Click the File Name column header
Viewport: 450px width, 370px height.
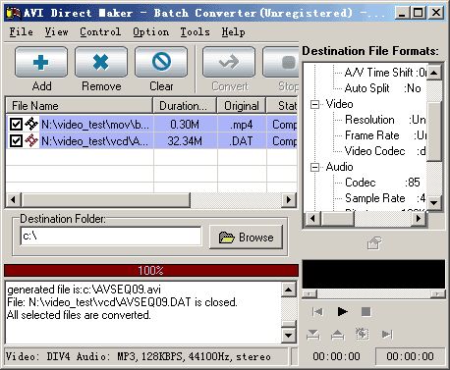tap(80, 106)
